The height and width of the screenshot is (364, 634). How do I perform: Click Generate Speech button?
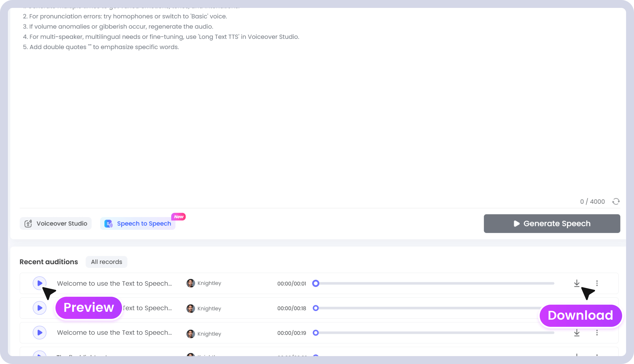552,223
